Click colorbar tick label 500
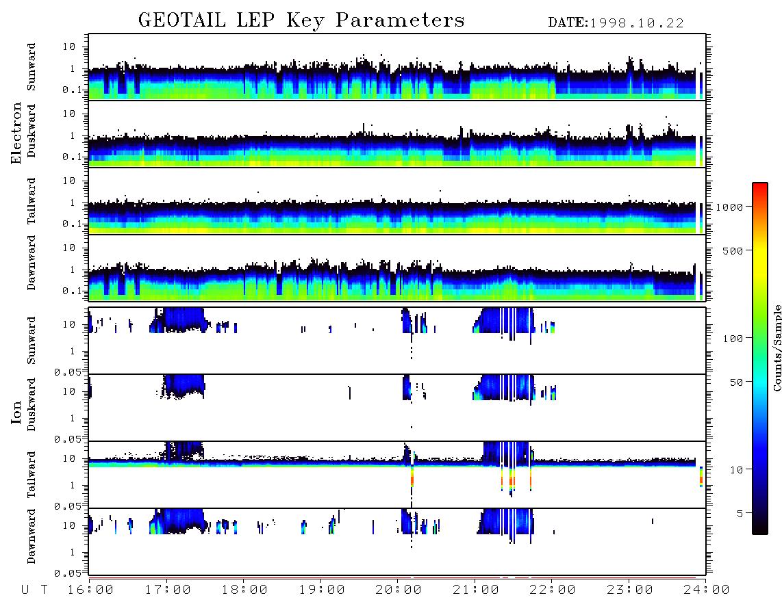The height and width of the screenshot is (602, 782). (x=733, y=250)
